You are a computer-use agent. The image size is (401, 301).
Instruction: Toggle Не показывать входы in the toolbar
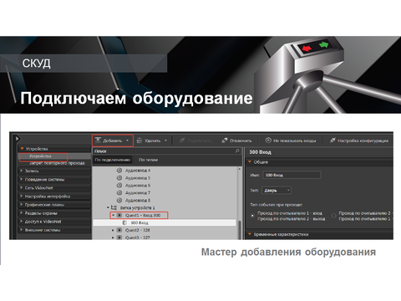point(291,140)
